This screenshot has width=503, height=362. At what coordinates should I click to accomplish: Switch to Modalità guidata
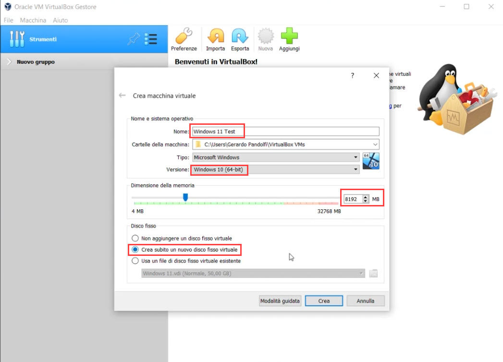280,301
